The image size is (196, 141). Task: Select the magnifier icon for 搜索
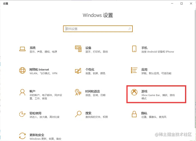point(78,114)
